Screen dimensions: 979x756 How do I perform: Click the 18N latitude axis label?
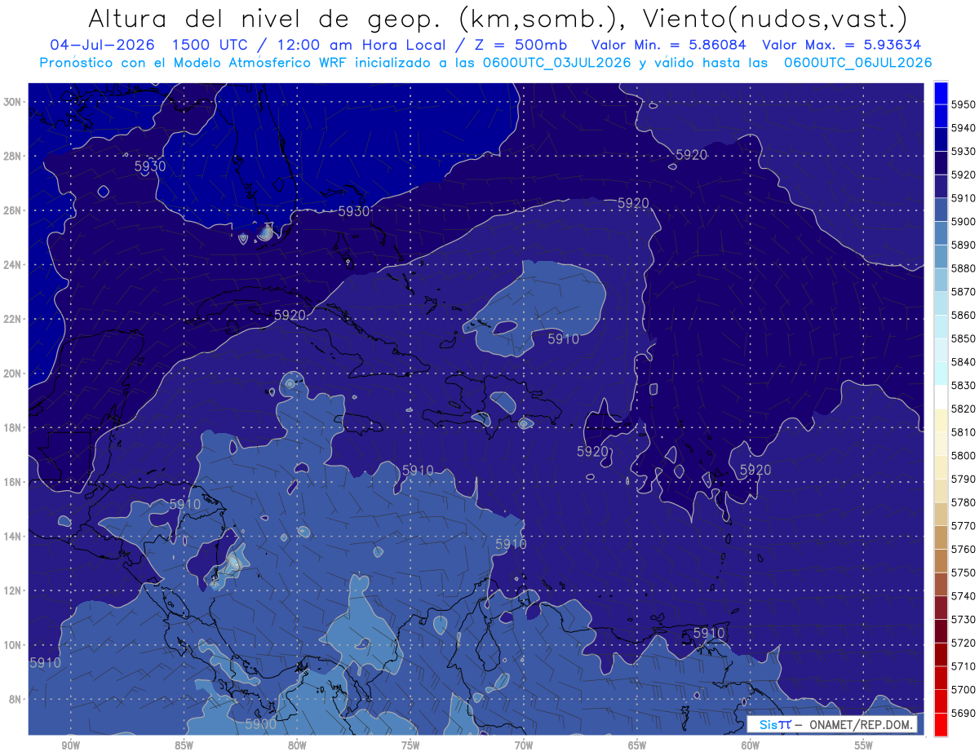(x=14, y=427)
